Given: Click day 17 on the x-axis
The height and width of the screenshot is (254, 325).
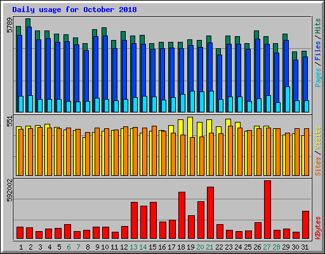Looking at the screenshot, I should pyautogui.click(x=171, y=247).
